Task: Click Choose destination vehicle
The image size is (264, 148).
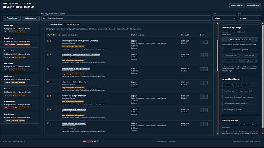Action: pyautogui.click(x=240, y=40)
